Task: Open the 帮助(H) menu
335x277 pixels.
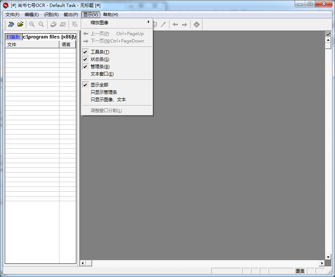Action: pyautogui.click(x=110, y=15)
